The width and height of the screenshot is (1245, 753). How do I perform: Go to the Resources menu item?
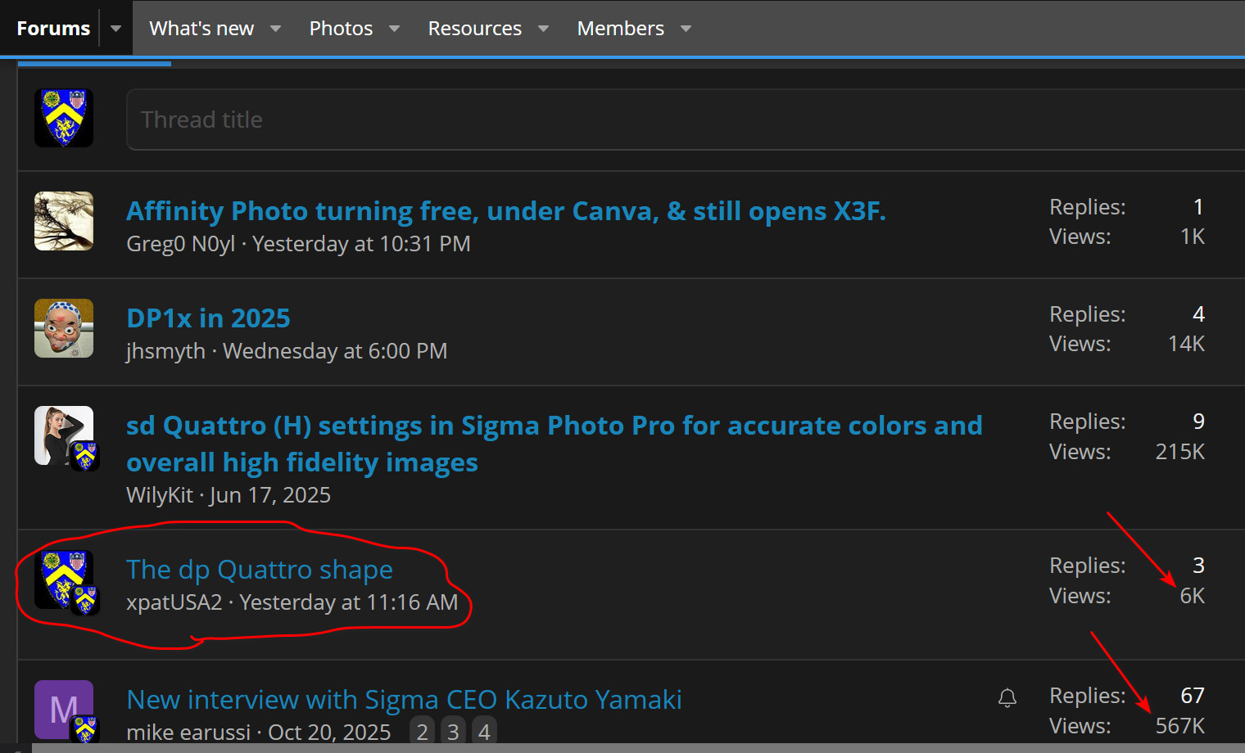tap(474, 29)
